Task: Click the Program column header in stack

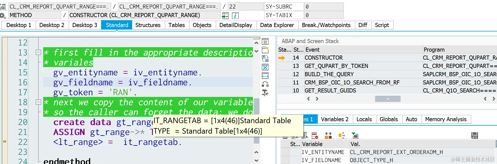Action: [x=460, y=50]
